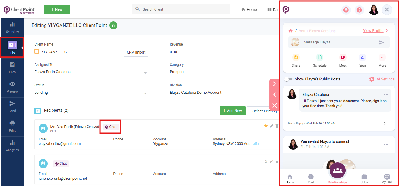Click the ClientPoint Enterprise logo
Image resolution: width=399 pixels, height=186 pixels.
(20, 10)
